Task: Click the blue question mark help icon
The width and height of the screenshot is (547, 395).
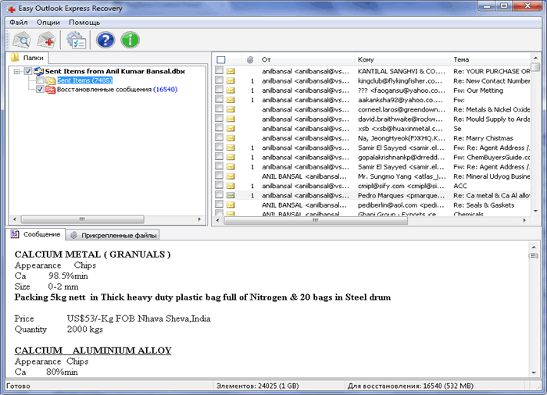Action: coord(105,40)
